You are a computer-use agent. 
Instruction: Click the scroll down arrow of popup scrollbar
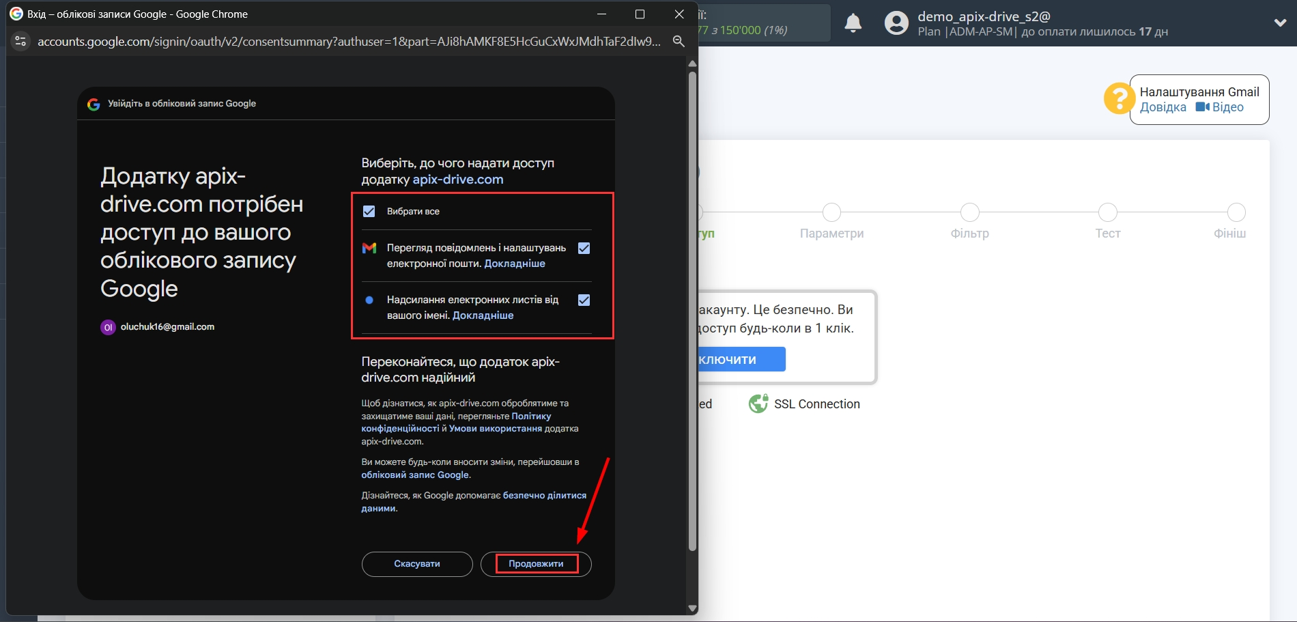coord(692,608)
